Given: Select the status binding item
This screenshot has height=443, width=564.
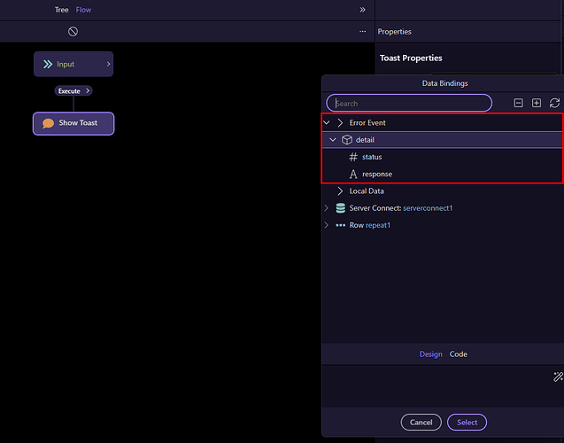Looking at the screenshot, I should pyautogui.click(x=371, y=157).
